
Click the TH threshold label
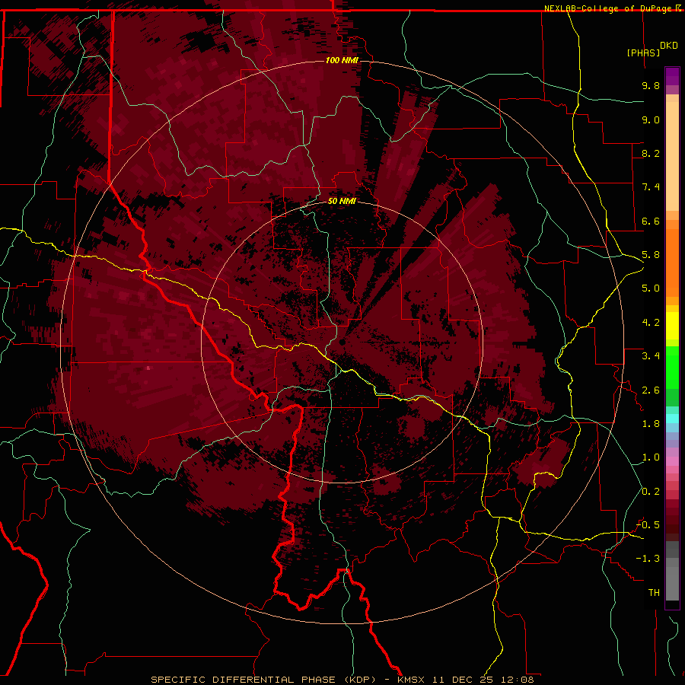654,593
